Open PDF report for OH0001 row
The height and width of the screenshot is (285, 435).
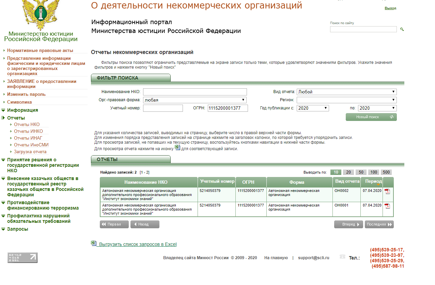387,206
